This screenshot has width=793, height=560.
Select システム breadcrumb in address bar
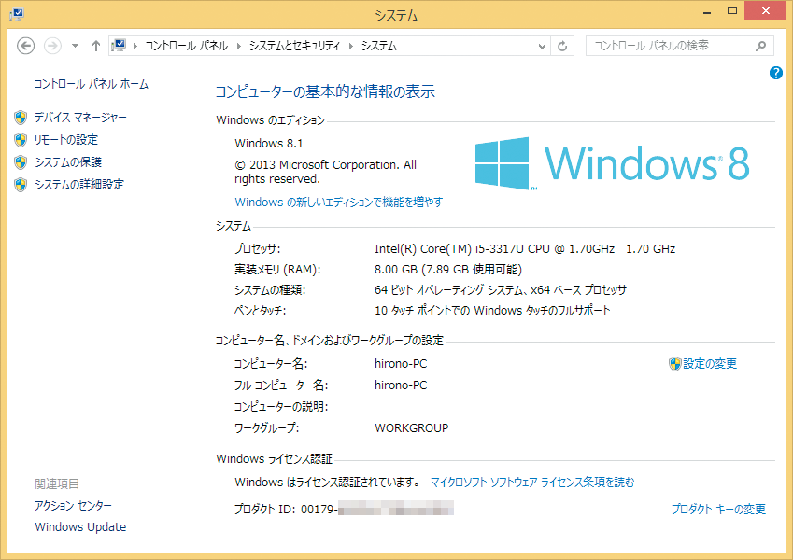click(x=379, y=46)
